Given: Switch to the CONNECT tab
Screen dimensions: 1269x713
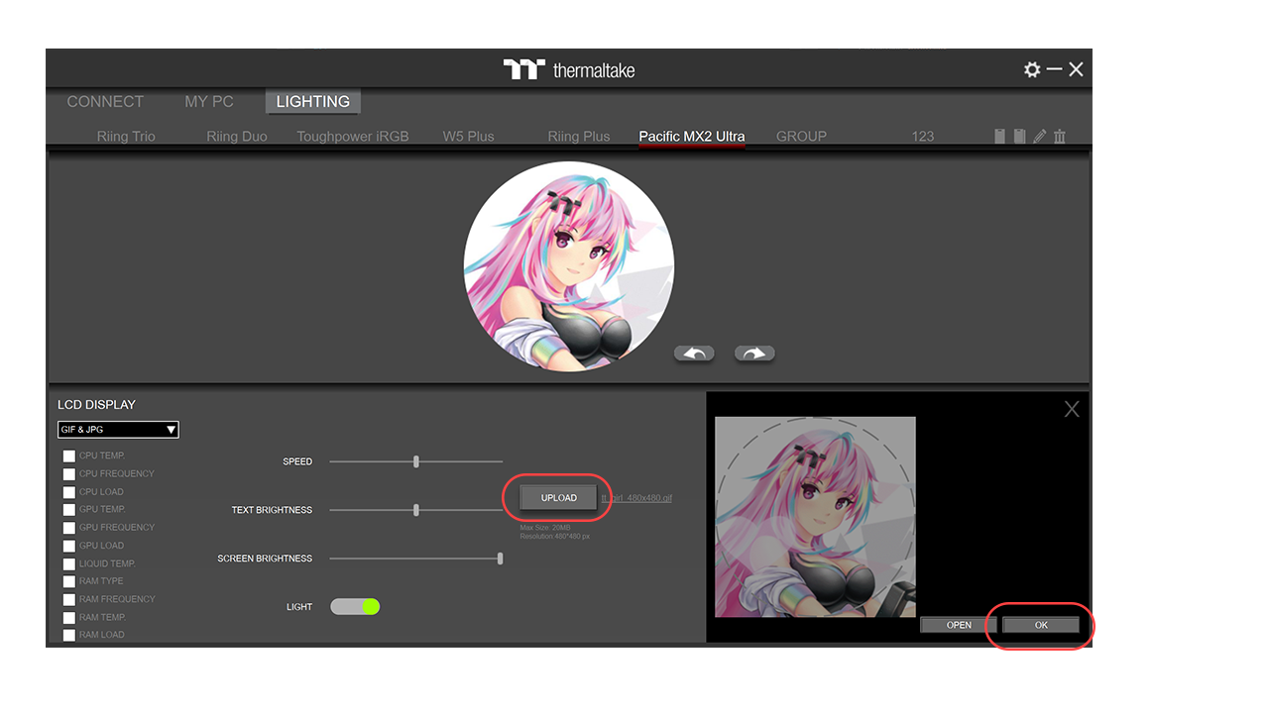Looking at the screenshot, I should click(105, 102).
